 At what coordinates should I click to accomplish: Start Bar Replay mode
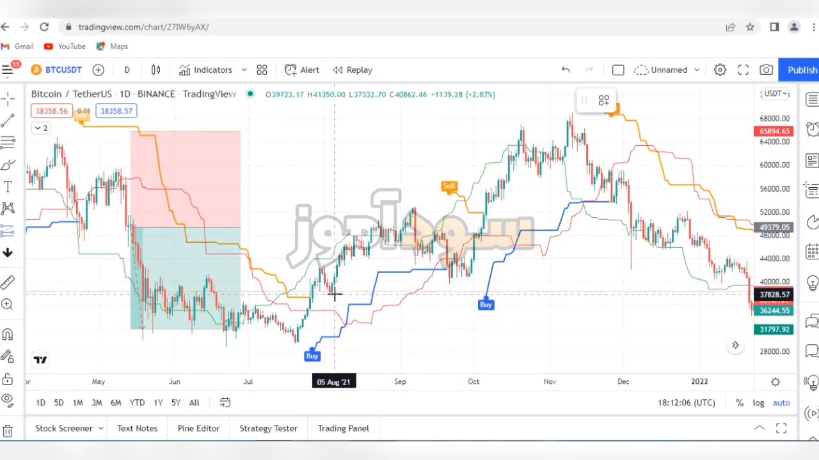tap(353, 70)
